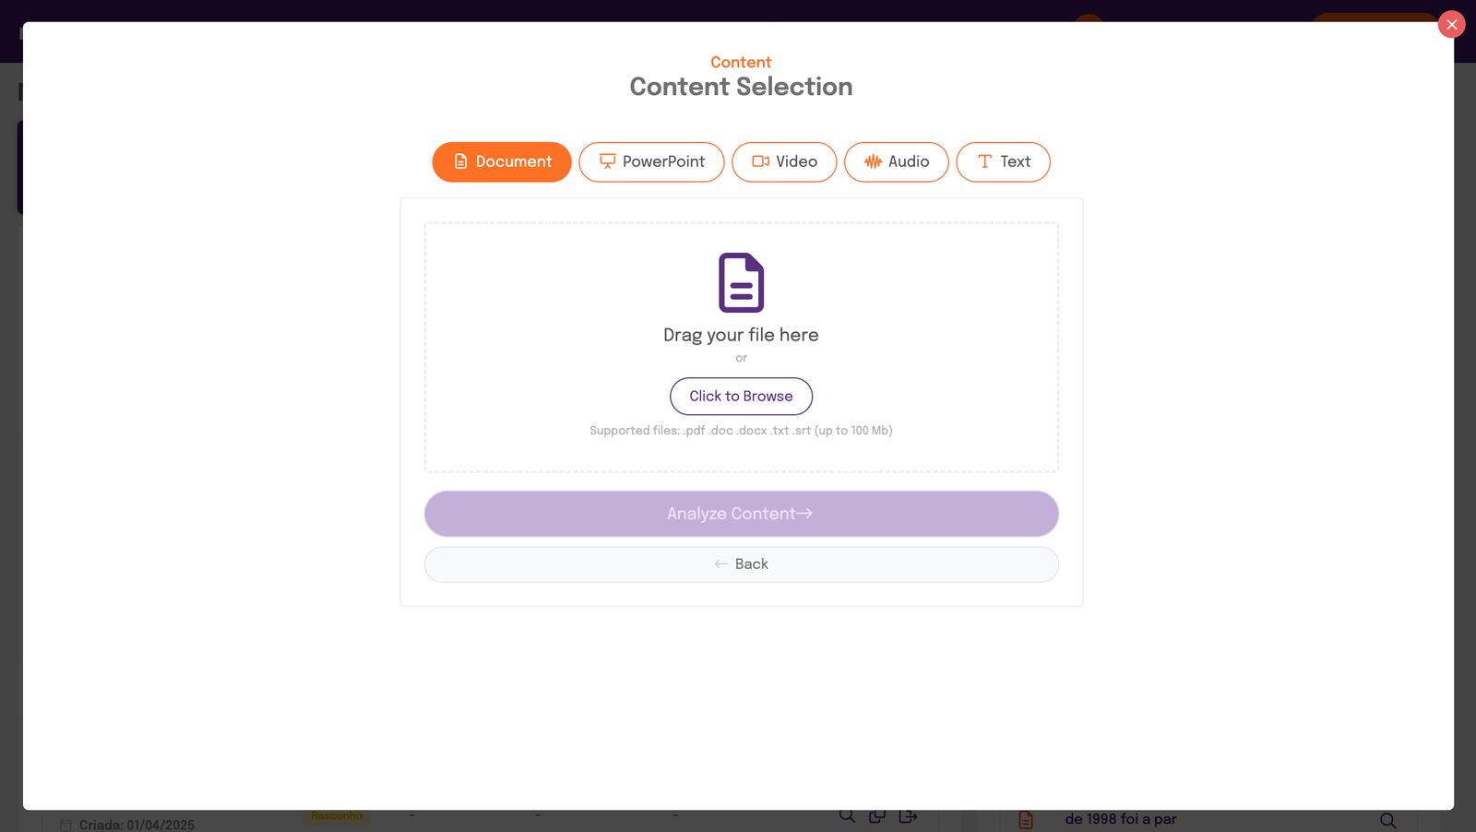Click the file icon on the Document tab
The height and width of the screenshot is (832, 1476).
[460, 161]
